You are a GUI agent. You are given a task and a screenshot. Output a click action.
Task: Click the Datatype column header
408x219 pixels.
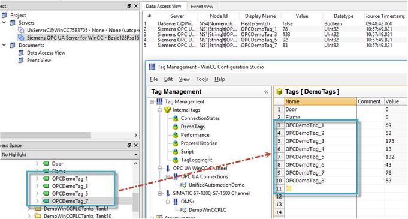click(x=343, y=16)
